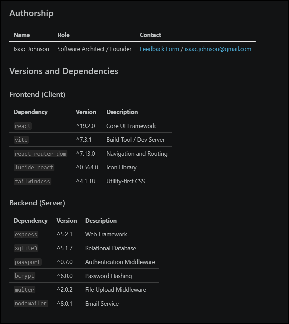Select the passport dependency entry
289x324 pixels.
pyautogui.click(x=27, y=262)
